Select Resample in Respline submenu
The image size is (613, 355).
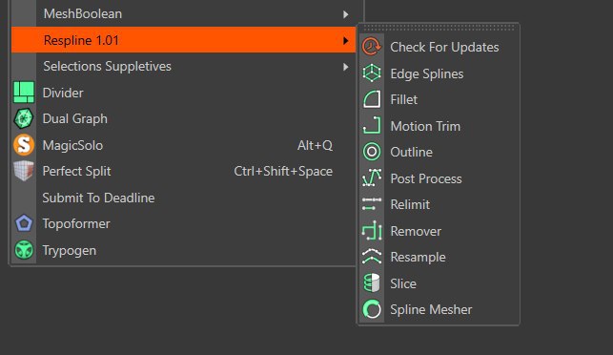(439, 257)
